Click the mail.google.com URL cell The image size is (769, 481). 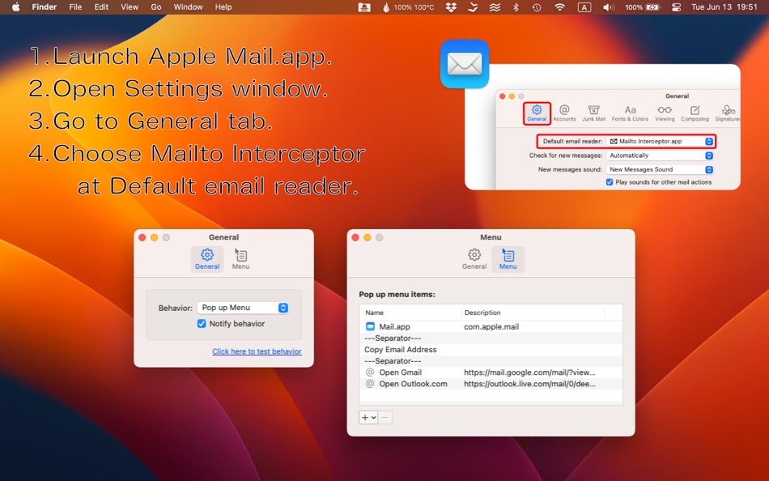(529, 372)
